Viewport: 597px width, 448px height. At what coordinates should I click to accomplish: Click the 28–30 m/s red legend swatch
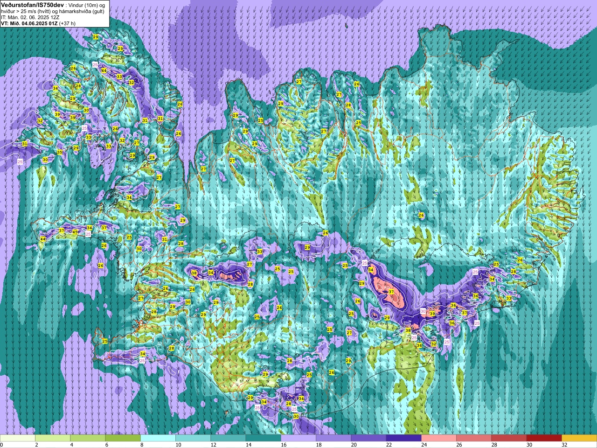tap(509, 438)
